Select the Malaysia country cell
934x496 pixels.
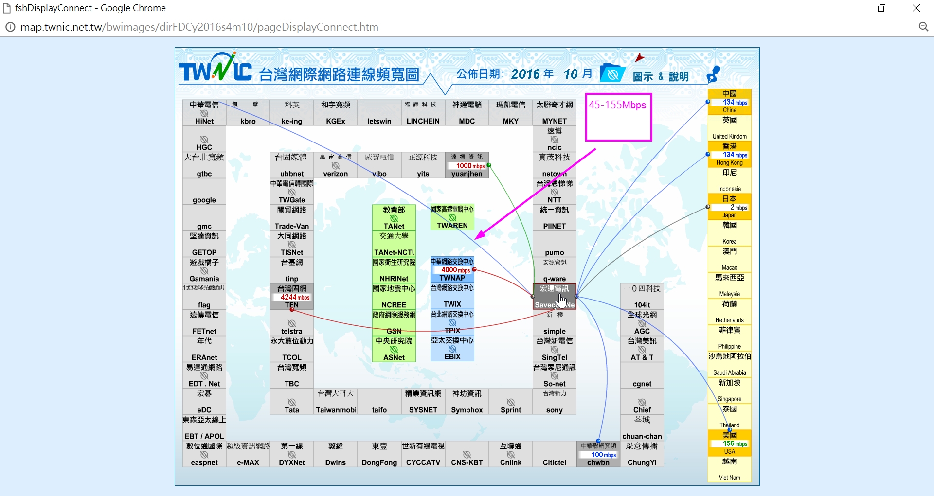730,285
